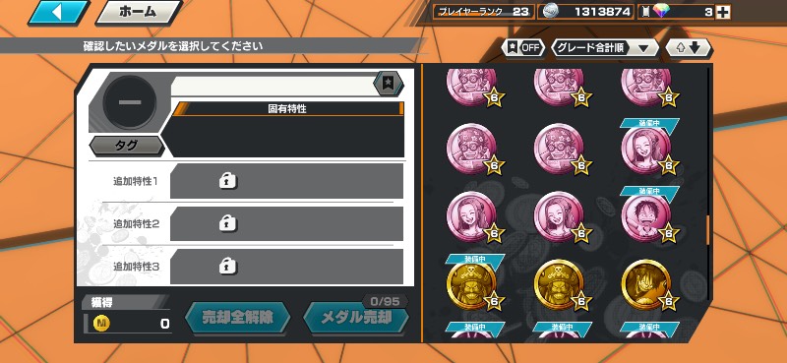
Task: Open the グレード合計順 sort dropdown
Action: point(604,47)
